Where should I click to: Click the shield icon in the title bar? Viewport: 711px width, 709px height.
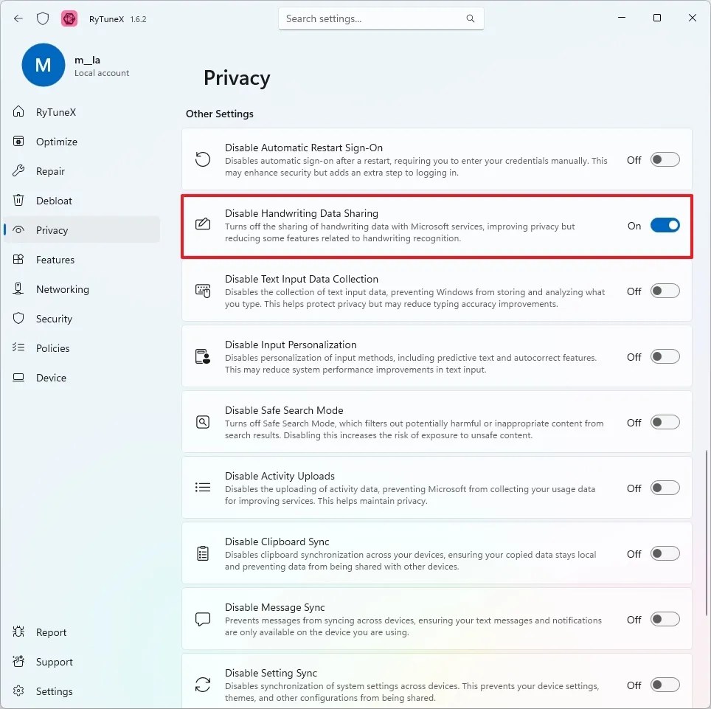[x=43, y=18]
